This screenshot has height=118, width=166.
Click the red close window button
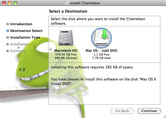pos(4,3)
